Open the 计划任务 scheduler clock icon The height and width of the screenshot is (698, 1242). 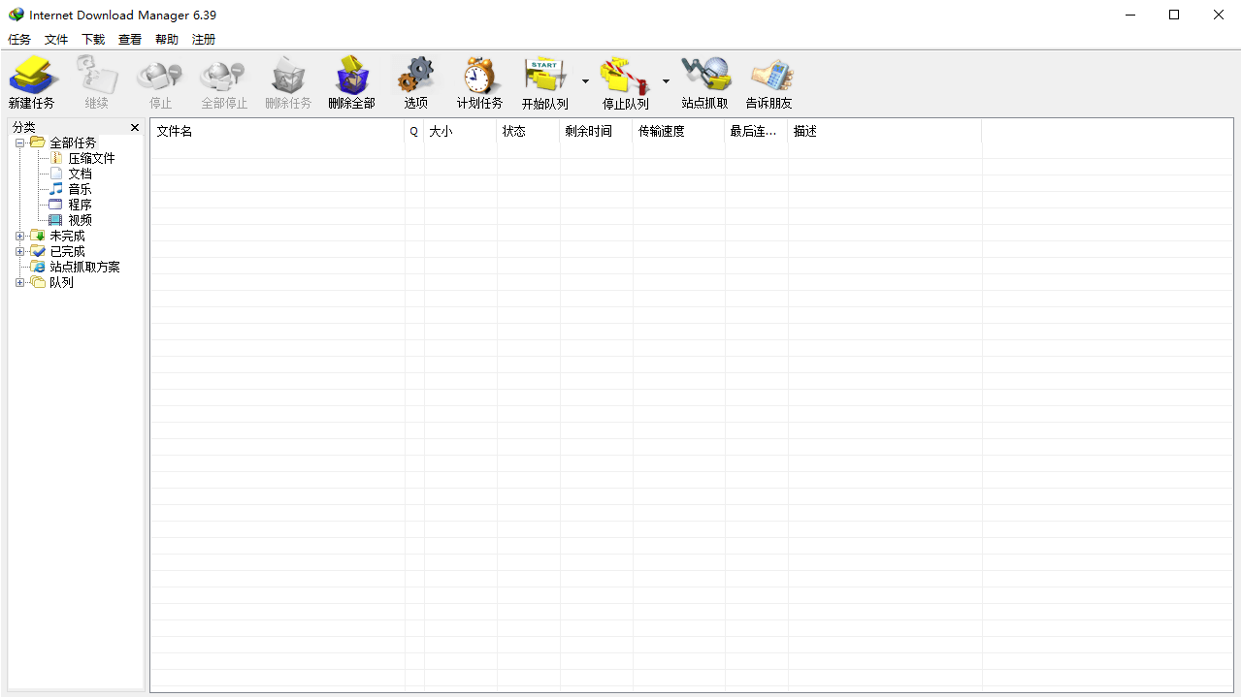click(479, 76)
